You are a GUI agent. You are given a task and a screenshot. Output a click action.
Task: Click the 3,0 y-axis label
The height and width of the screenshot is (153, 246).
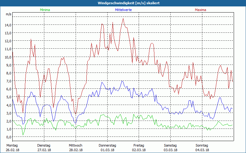[x=9, y=113]
